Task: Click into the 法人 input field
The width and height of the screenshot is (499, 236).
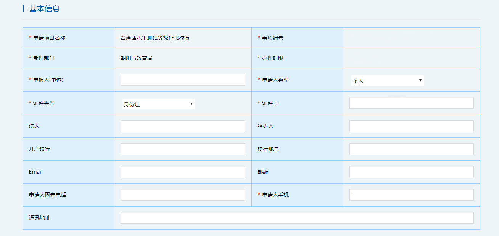Action: 183,126
